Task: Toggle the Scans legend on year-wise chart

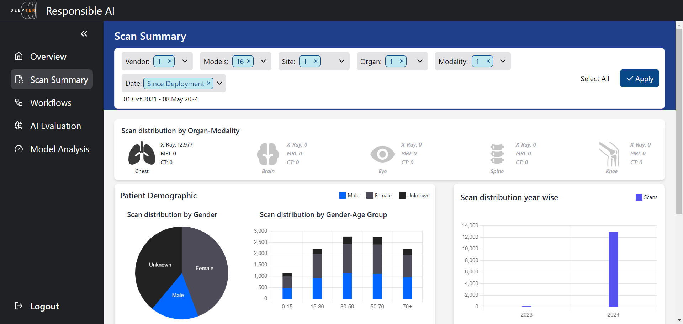Action: (x=646, y=197)
